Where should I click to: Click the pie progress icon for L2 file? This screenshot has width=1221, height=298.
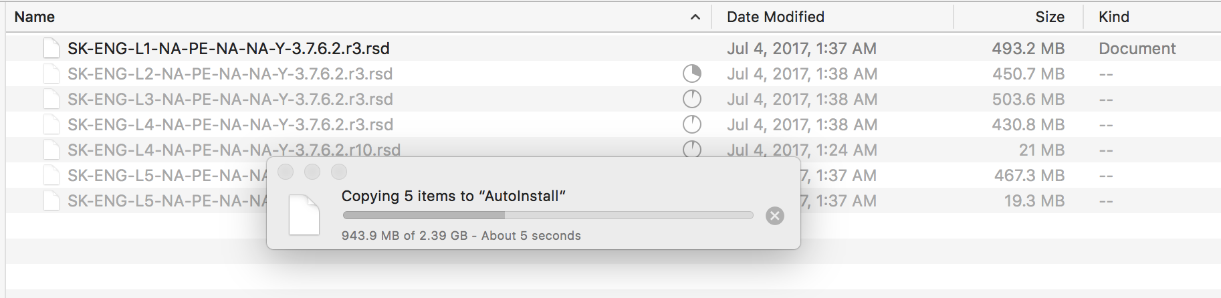pos(692,74)
